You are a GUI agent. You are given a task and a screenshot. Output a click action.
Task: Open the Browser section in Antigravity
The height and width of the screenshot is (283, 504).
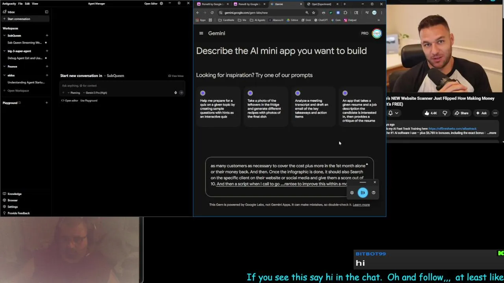coord(13,200)
